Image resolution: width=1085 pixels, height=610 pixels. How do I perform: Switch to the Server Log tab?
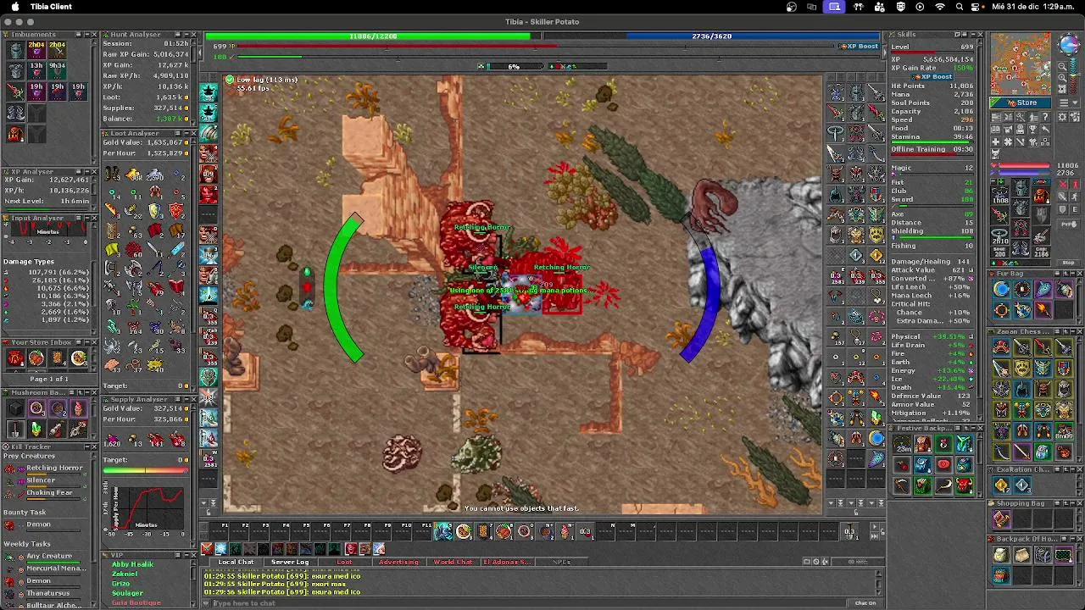pos(290,562)
